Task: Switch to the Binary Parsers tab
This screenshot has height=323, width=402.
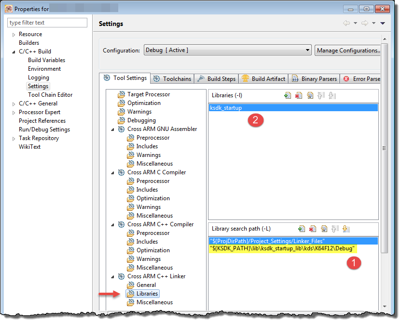Action: tap(314, 79)
